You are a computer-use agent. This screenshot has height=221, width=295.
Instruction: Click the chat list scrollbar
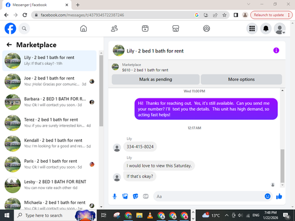coord(101,91)
